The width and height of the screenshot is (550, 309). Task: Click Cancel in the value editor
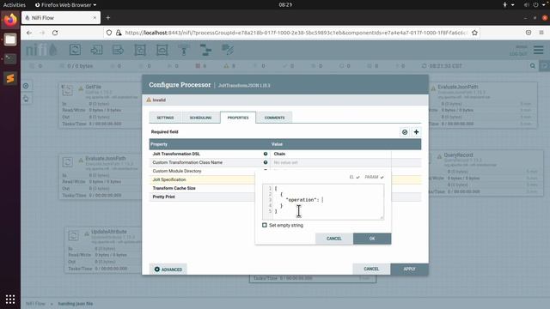coord(334,239)
